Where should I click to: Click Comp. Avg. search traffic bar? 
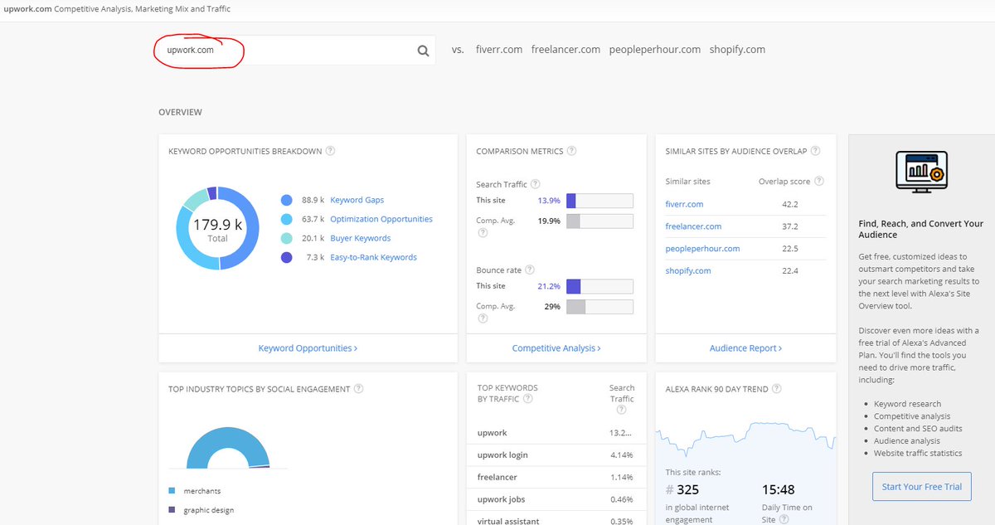tap(599, 221)
